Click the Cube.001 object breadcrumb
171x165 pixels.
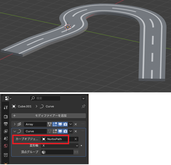tap(22, 106)
